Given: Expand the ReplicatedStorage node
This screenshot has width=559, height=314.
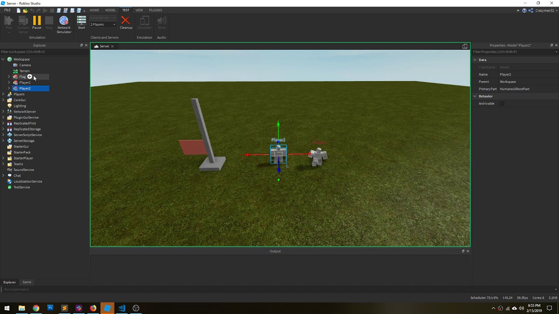Looking at the screenshot, I should pyautogui.click(x=3, y=129).
